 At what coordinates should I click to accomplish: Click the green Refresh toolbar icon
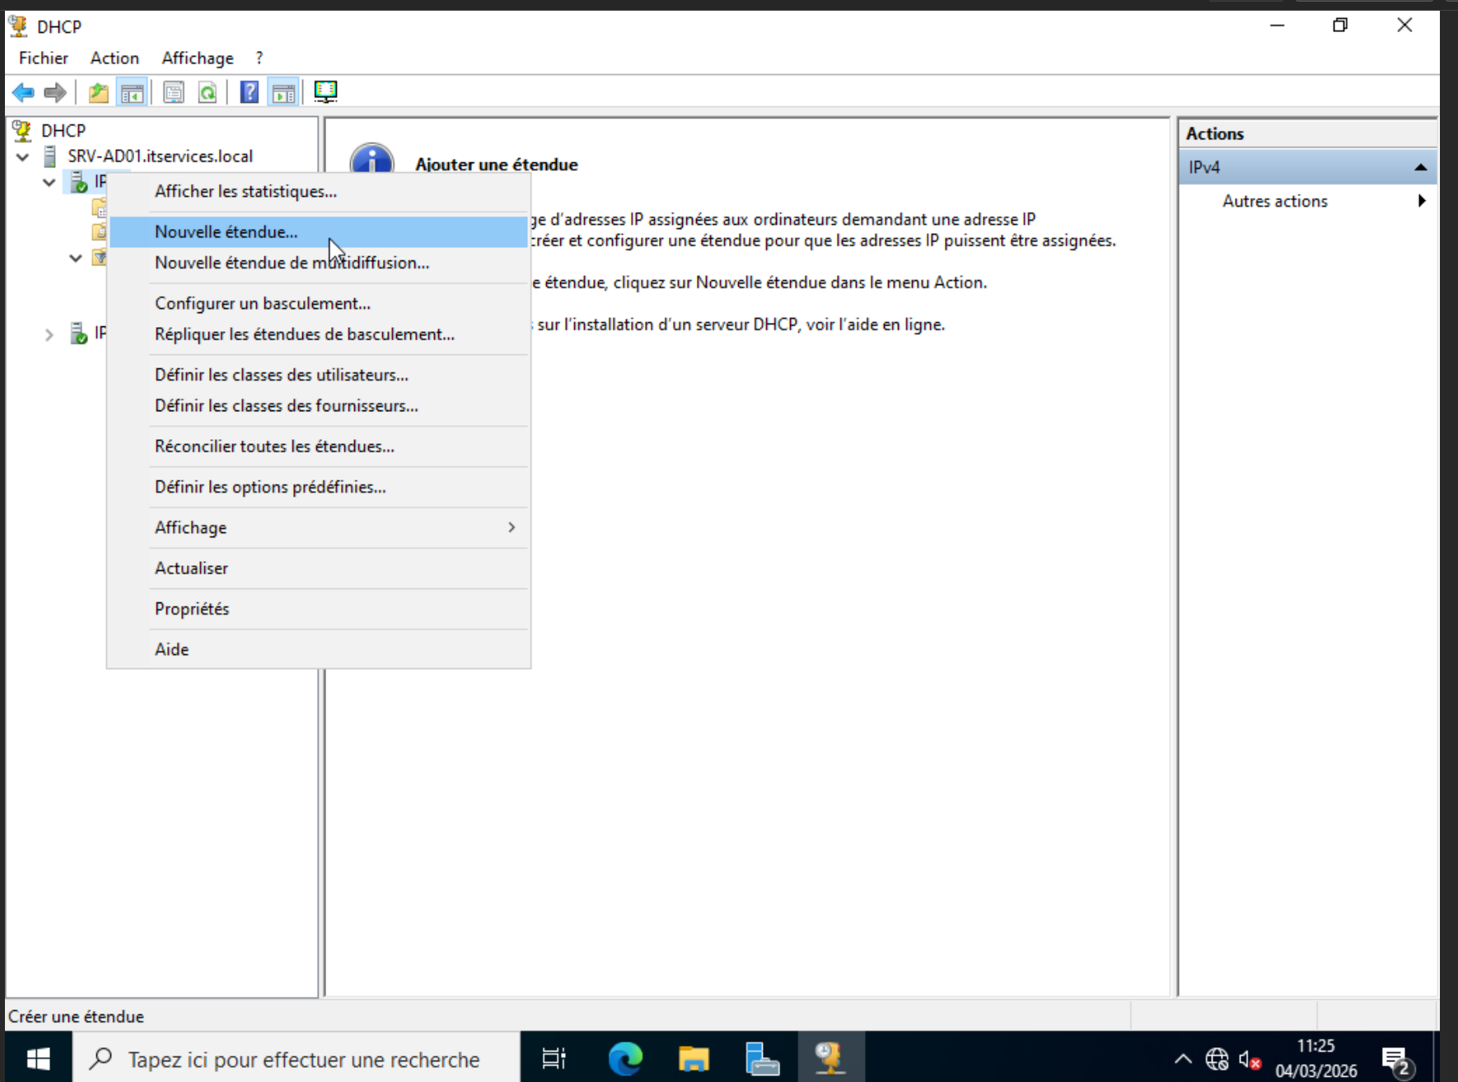coord(208,92)
